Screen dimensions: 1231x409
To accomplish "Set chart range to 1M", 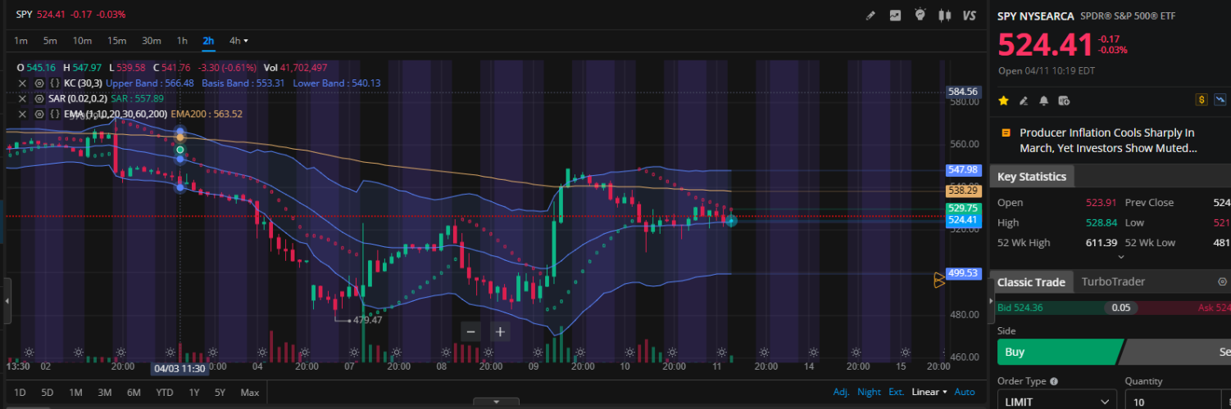I will [x=75, y=393].
